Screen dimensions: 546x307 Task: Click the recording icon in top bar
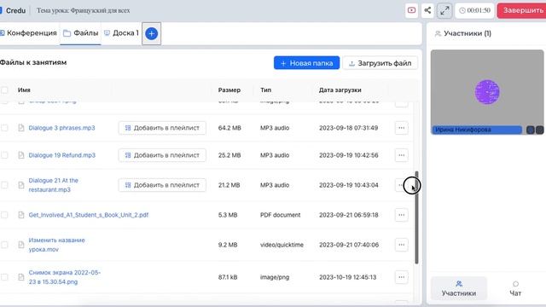(411, 10)
